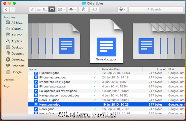Click the icon for News.gdoc

pos(36,109)
